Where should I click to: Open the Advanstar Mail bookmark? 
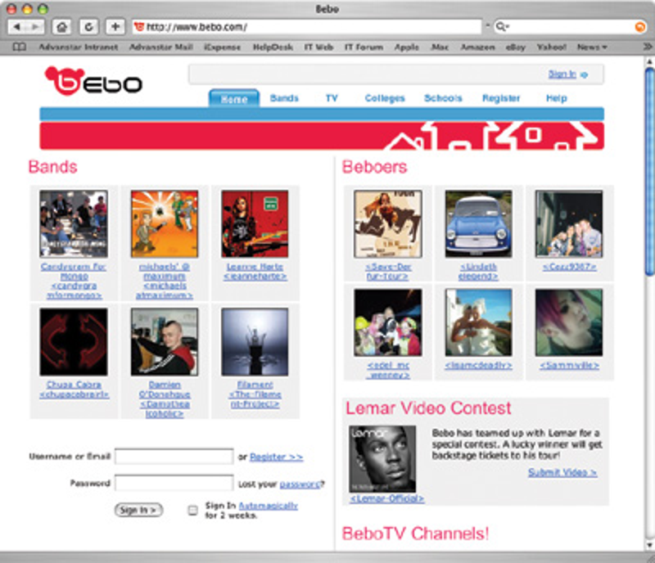(x=160, y=47)
